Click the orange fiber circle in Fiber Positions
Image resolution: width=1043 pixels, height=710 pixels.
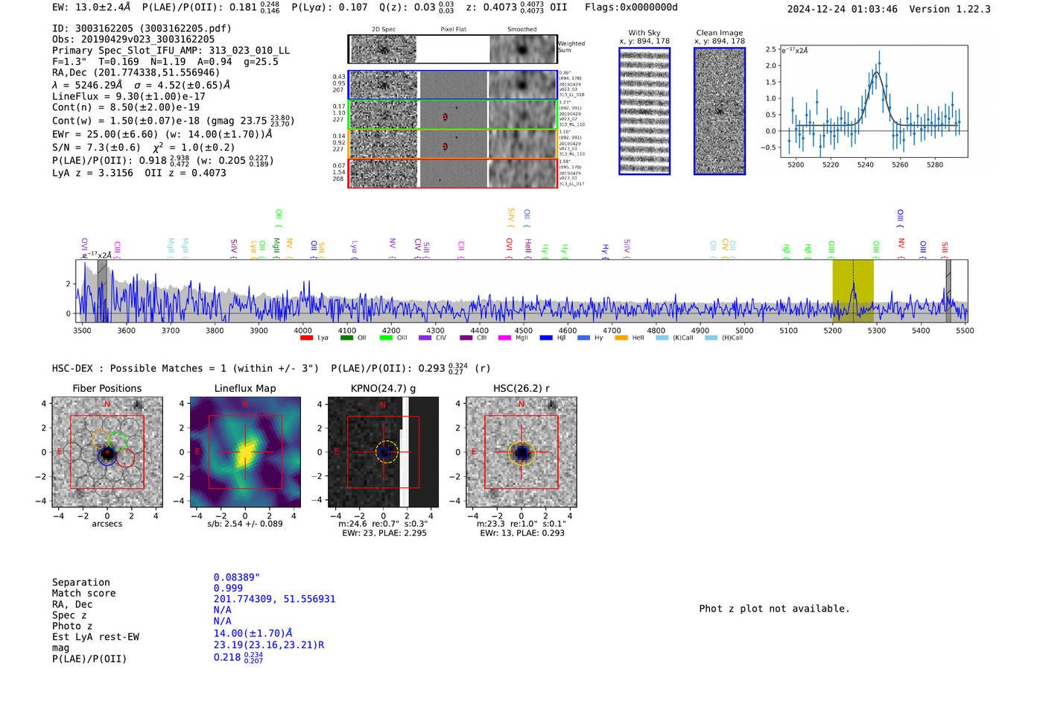click(102, 440)
